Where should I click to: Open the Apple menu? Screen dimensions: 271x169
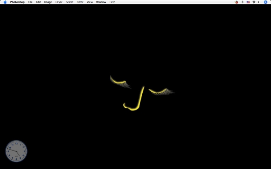pyautogui.click(x=5, y=2)
